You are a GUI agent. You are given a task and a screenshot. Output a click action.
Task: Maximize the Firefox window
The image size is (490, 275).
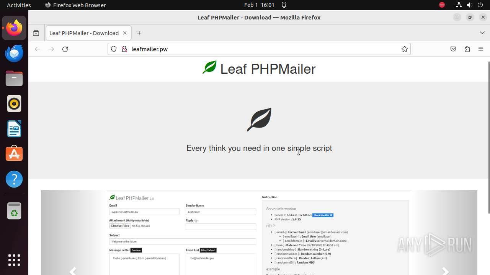[x=470, y=17]
